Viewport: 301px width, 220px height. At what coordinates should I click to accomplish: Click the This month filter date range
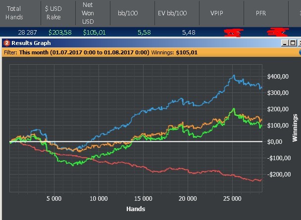click(84, 52)
